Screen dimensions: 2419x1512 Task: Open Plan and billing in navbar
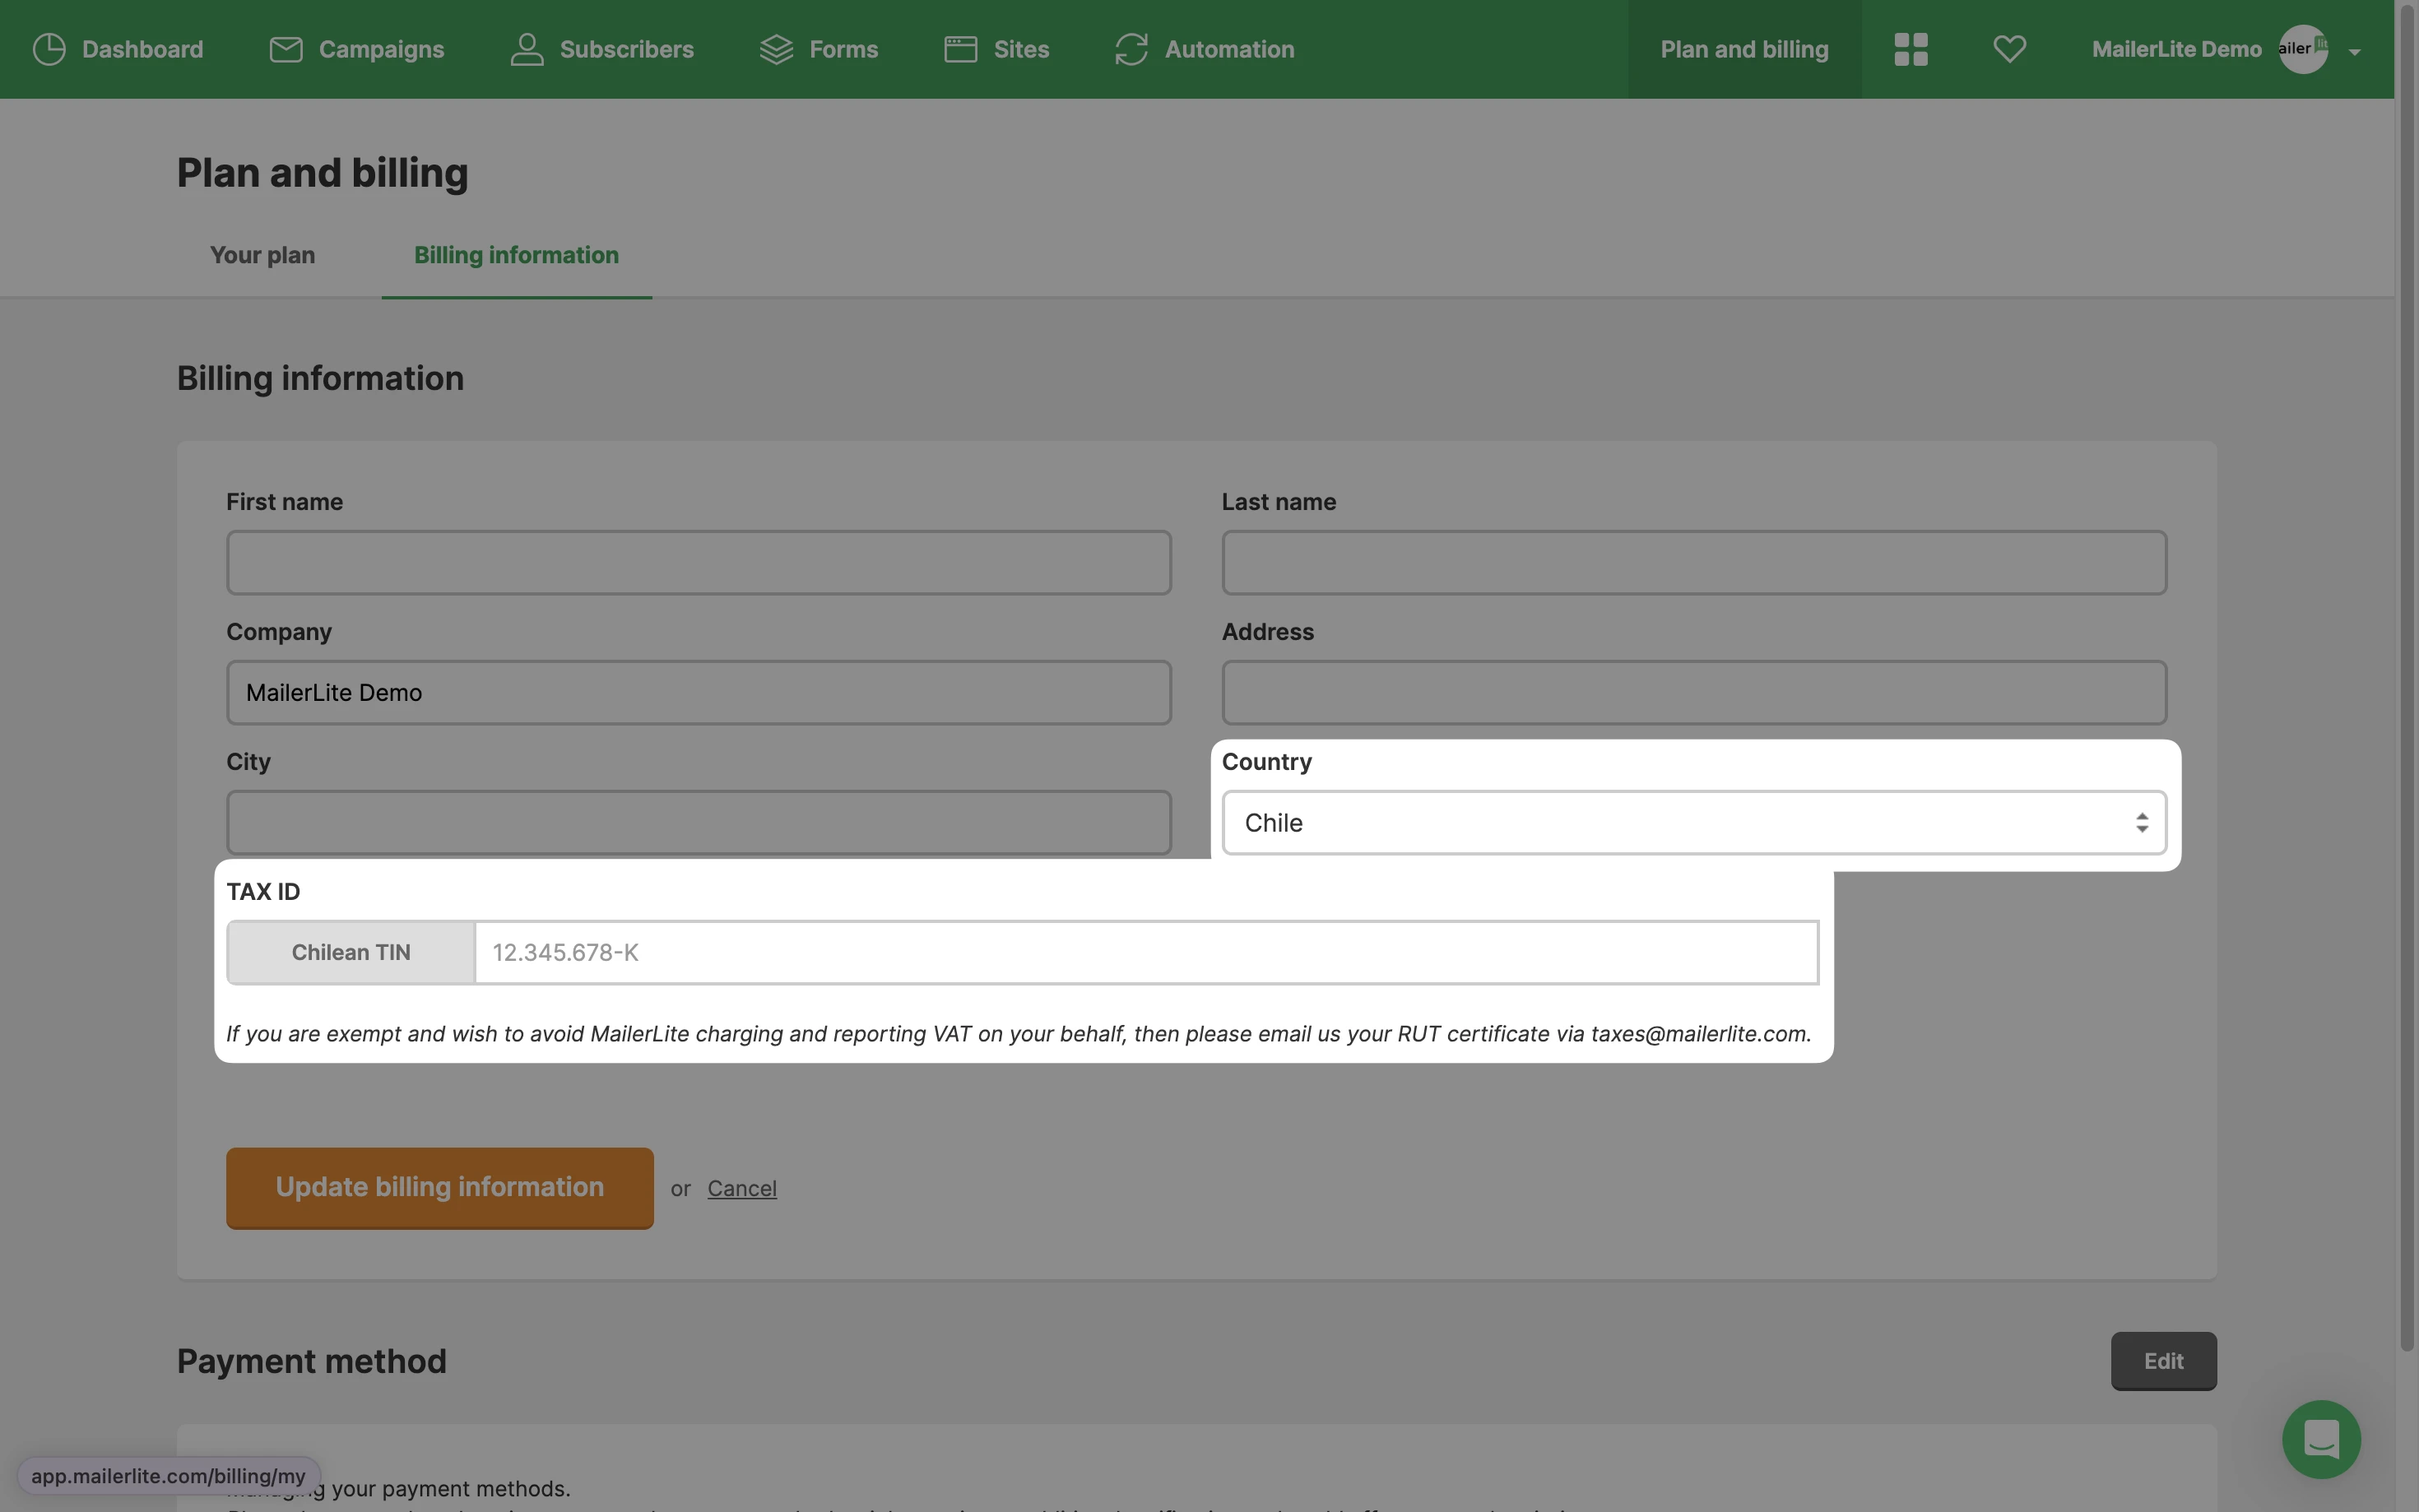[1744, 49]
